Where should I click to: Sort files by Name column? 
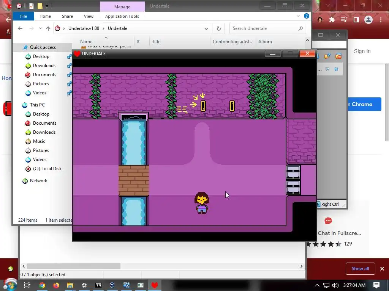point(86,42)
